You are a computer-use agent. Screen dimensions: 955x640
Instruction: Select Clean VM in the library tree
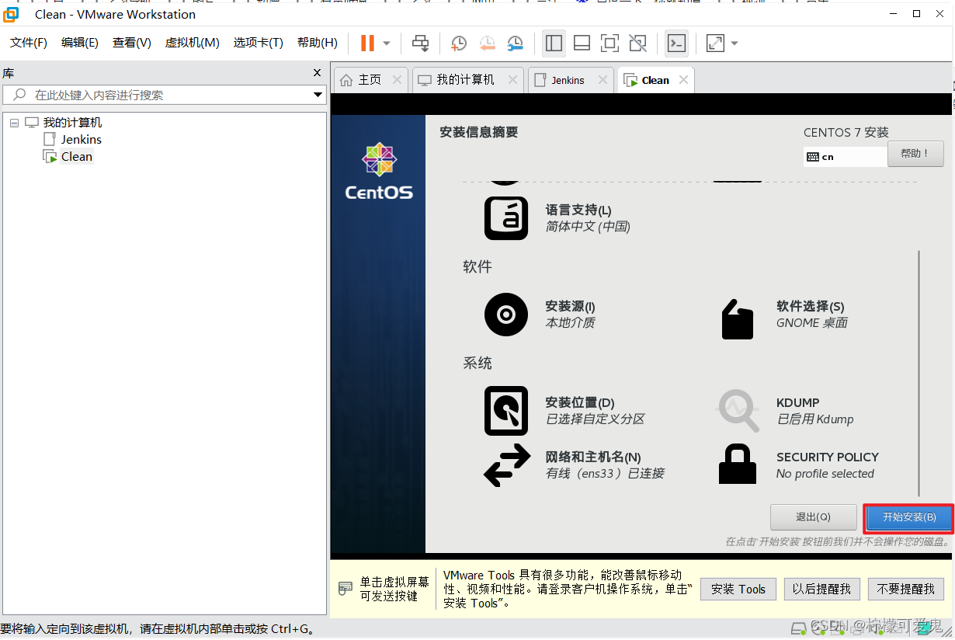[77, 157]
